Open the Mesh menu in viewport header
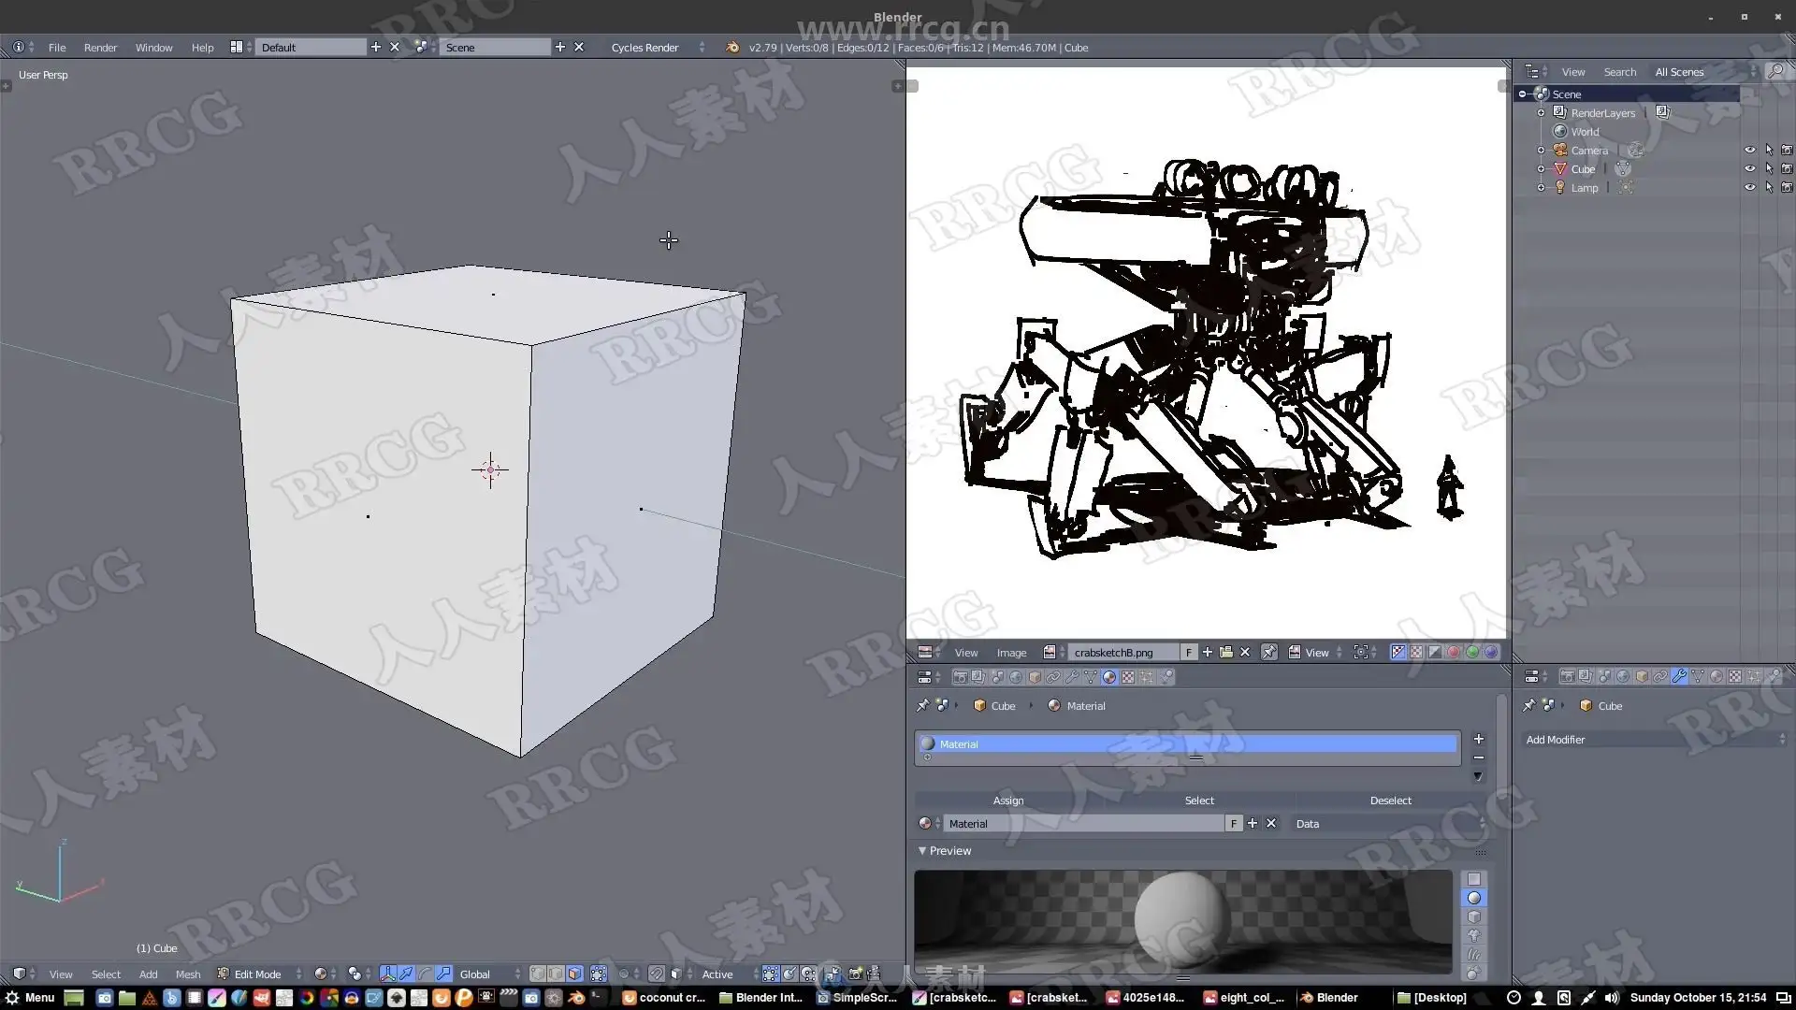 point(187,974)
